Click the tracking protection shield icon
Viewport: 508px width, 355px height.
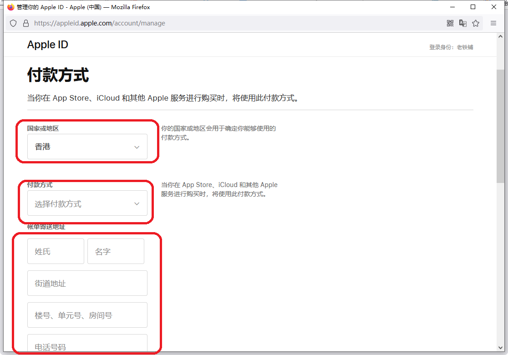pyautogui.click(x=13, y=23)
